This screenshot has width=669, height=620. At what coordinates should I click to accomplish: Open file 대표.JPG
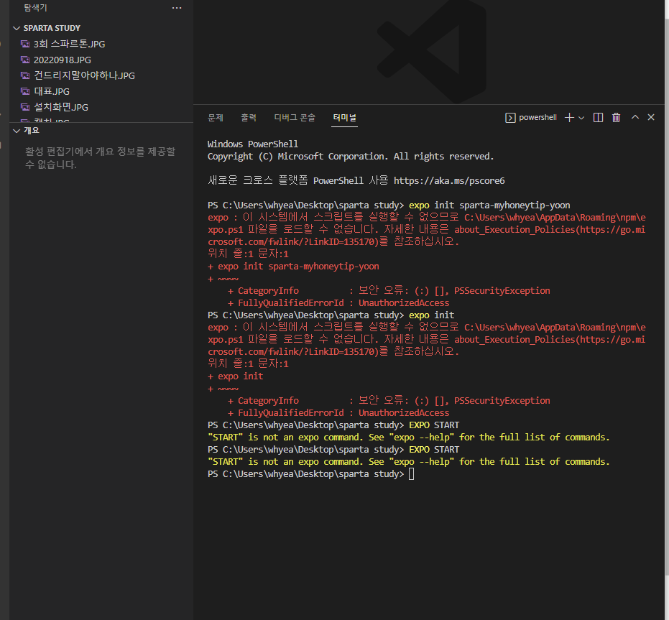(x=52, y=91)
